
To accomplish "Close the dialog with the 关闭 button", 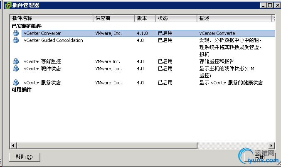I will click(x=260, y=157).
